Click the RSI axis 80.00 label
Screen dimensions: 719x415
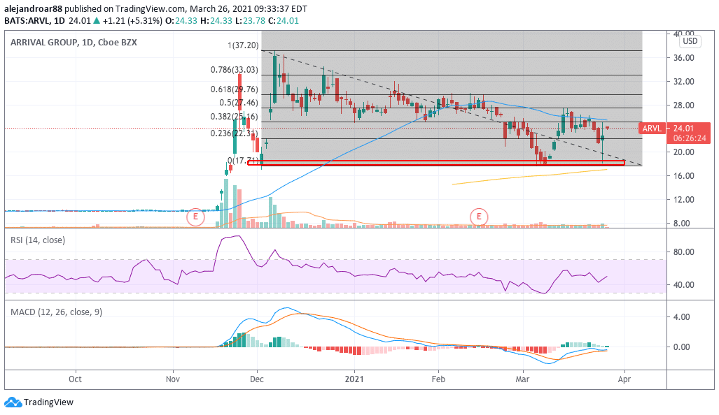pyautogui.click(x=683, y=252)
